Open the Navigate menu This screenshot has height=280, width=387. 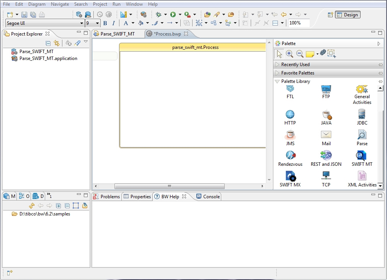click(60, 4)
